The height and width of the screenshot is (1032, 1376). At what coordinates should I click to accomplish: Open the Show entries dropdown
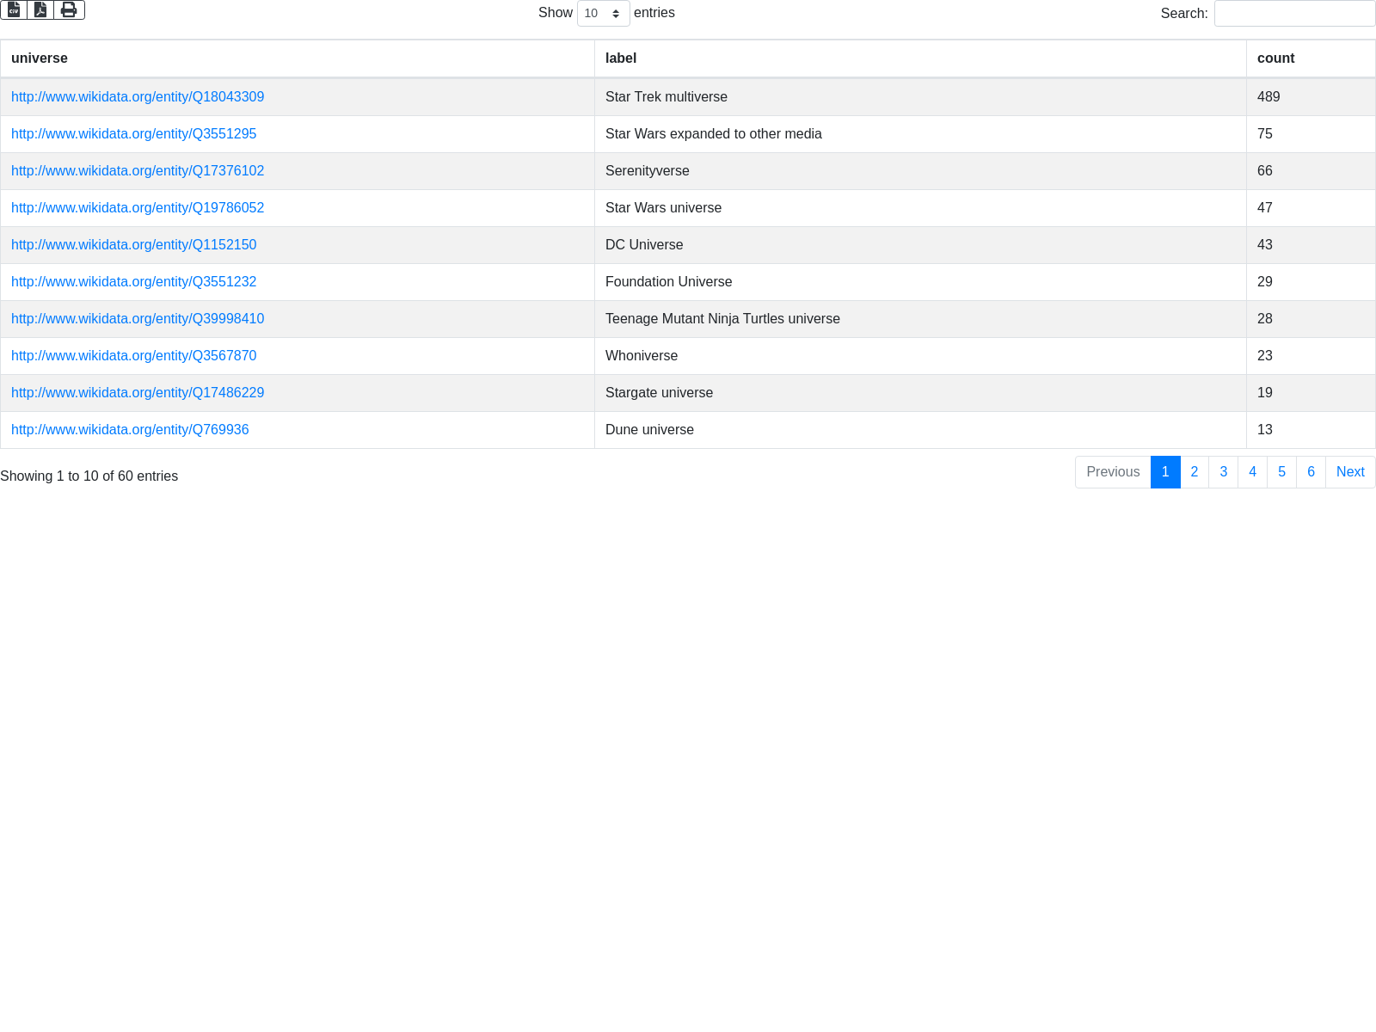coord(603,14)
